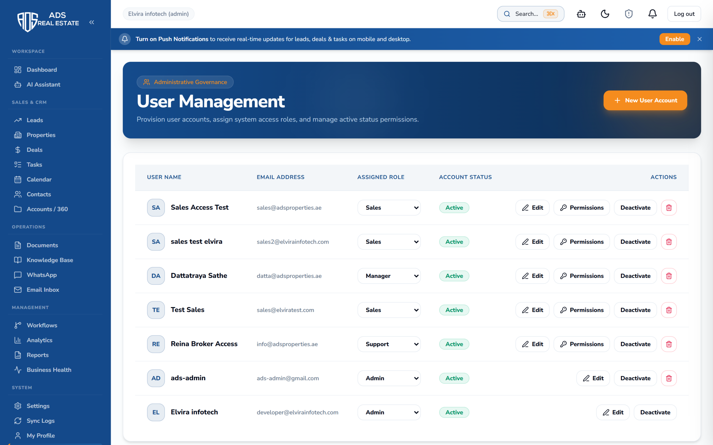Open notifications bell in top bar
The image size is (713, 445).
pos(652,14)
